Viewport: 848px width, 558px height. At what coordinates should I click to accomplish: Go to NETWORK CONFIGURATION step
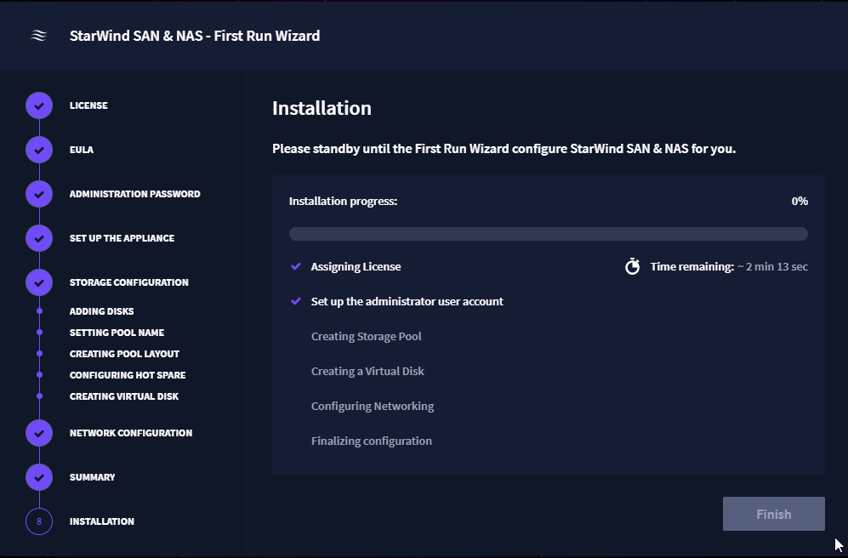[131, 433]
